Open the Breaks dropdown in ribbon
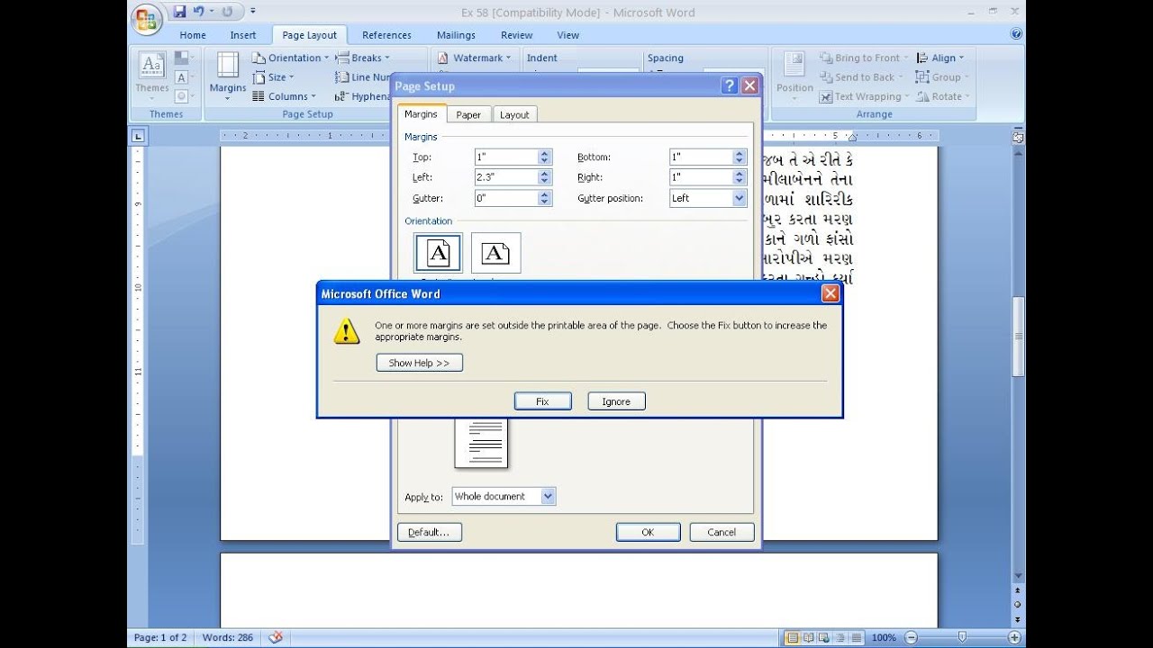This screenshot has height=648, width=1153. click(x=362, y=58)
